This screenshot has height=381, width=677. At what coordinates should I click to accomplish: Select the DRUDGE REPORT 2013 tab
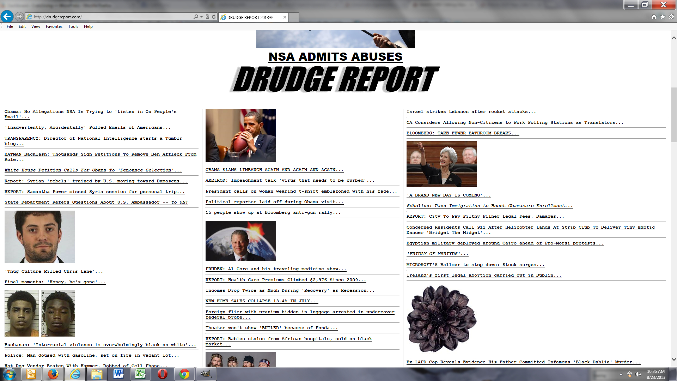point(254,17)
